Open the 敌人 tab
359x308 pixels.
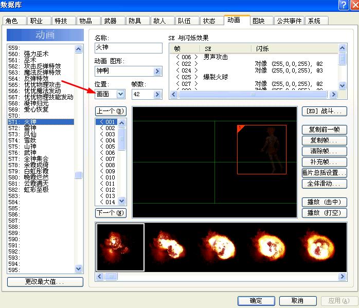coord(162,21)
